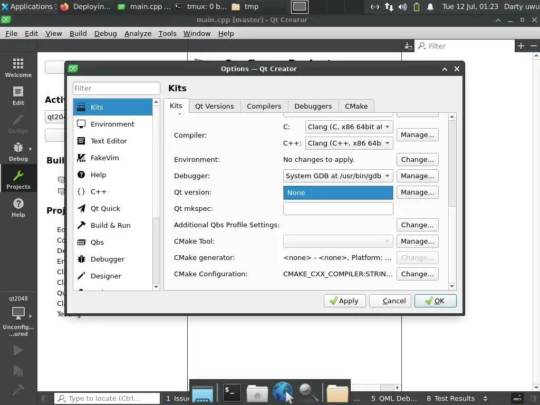This screenshot has height=405, width=540.
Task: Focus the Qt mkspec input field
Action: coord(338,209)
